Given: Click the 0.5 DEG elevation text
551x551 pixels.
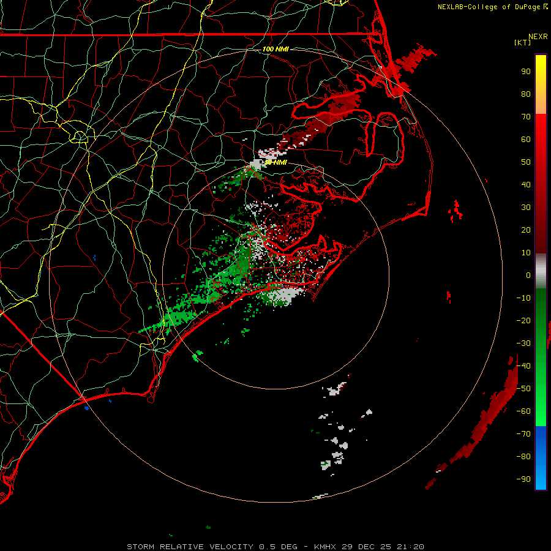Looking at the screenshot, I should coord(278,547).
